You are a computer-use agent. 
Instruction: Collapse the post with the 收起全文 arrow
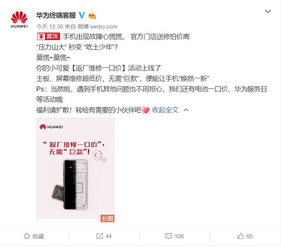point(186,110)
